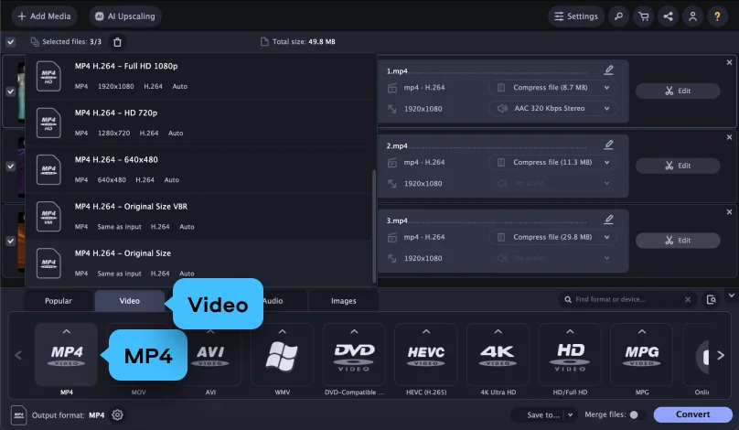The width and height of the screenshot is (739, 430).
Task: Click pencil icon to rename 1.mp4
Action: (x=609, y=70)
